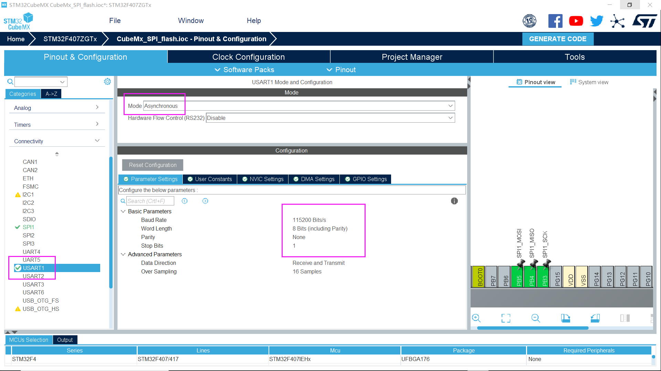This screenshot has height=371, width=661.
Task: Fit the chip view to window
Action: [x=506, y=318]
